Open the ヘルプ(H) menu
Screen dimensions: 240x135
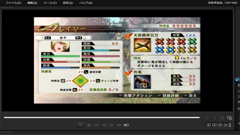(x=86, y=3)
